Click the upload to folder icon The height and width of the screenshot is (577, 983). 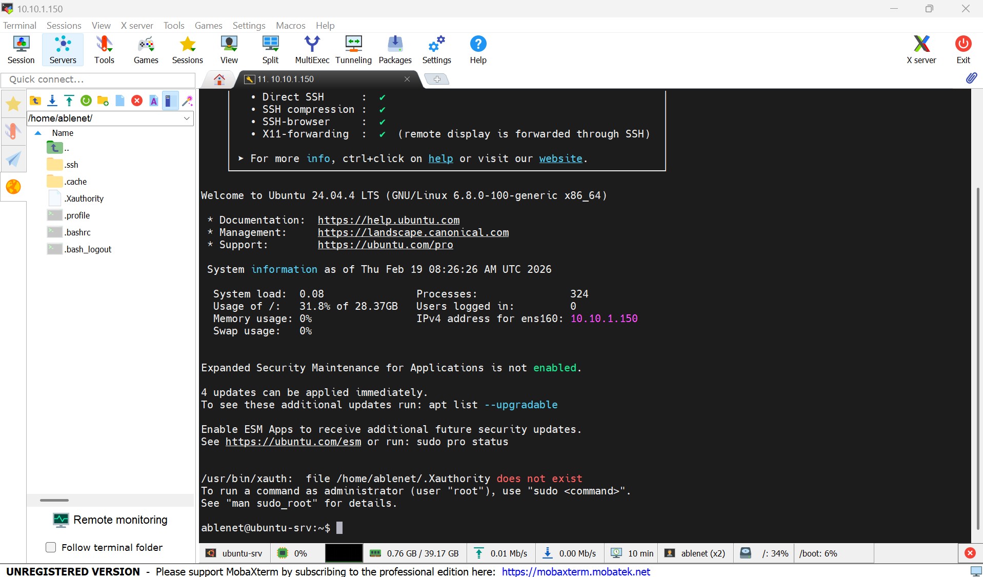pos(69,101)
